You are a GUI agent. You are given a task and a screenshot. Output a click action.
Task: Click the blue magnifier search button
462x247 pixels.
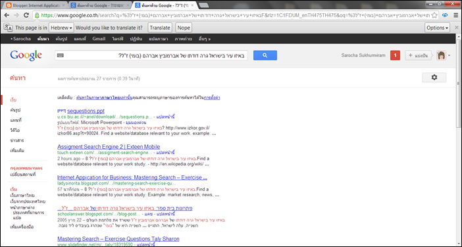tap(265, 55)
